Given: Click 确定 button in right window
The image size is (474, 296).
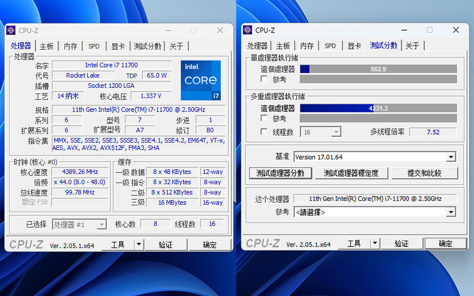Looking at the screenshot, I should pos(445,244).
